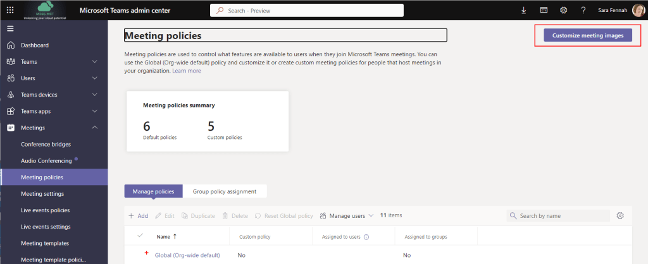Collapse the navigation hamburger menu
Image resolution: width=648 pixels, height=264 pixels.
(10, 28)
